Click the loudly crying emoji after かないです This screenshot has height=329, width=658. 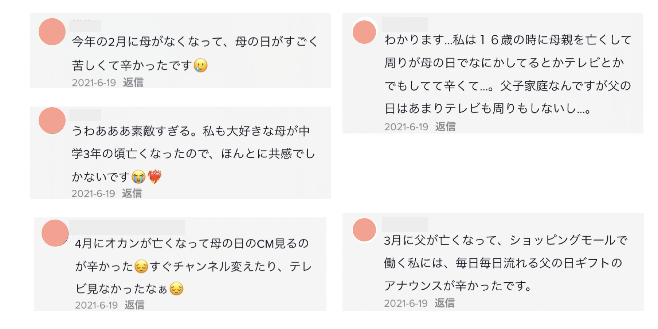point(138,177)
